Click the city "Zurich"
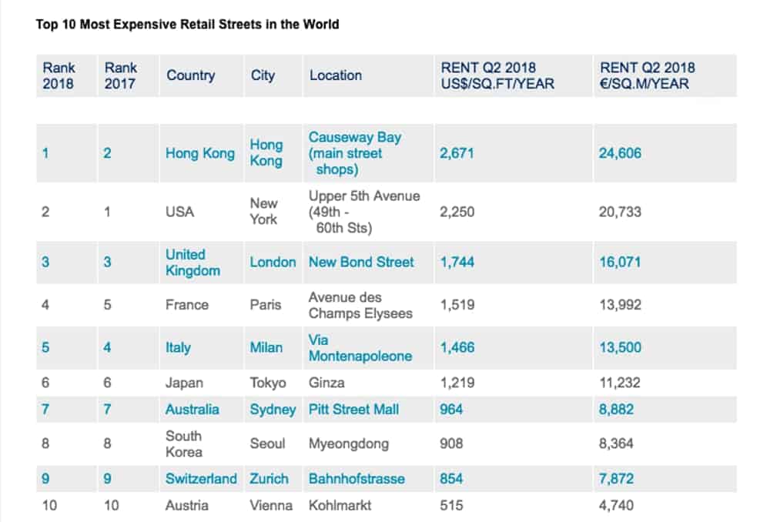 [x=269, y=479]
